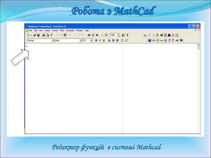Screen dimensions: 211x158
Task: Print the worksheet using the printer icon
Action: (43, 35)
